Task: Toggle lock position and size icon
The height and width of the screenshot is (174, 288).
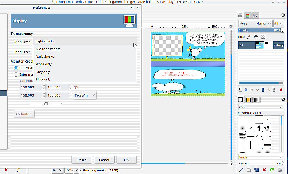Action: click(256, 37)
